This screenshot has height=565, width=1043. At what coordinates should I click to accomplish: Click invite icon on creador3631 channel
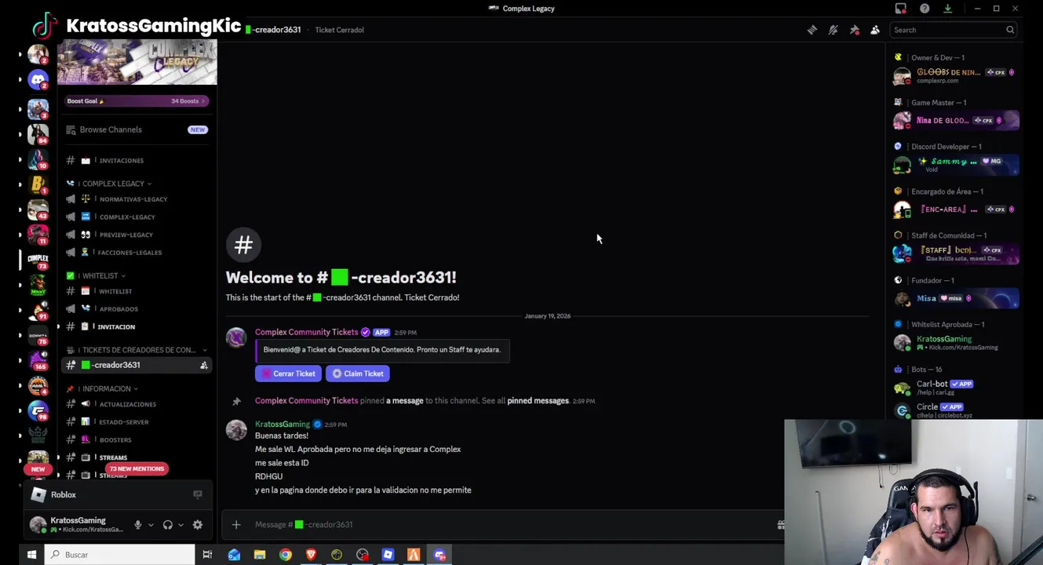coord(204,365)
